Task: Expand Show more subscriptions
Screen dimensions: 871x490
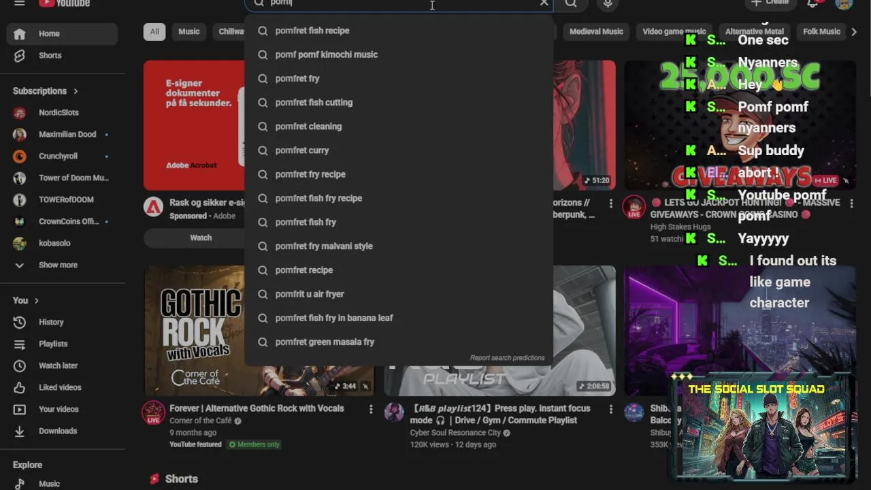Action: point(63,265)
